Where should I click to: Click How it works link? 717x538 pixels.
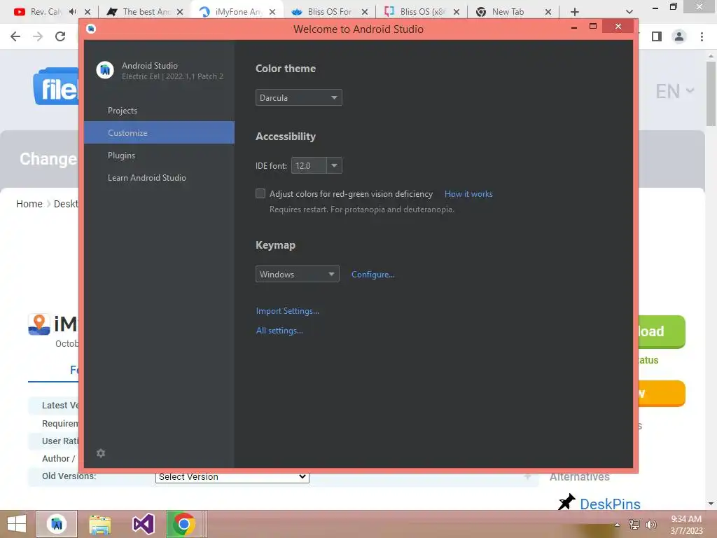[x=468, y=194]
